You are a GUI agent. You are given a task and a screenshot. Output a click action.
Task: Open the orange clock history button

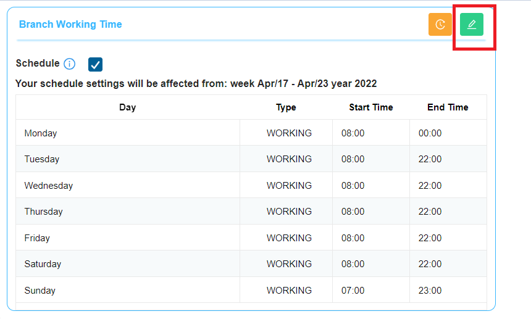[x=440, y=25]
